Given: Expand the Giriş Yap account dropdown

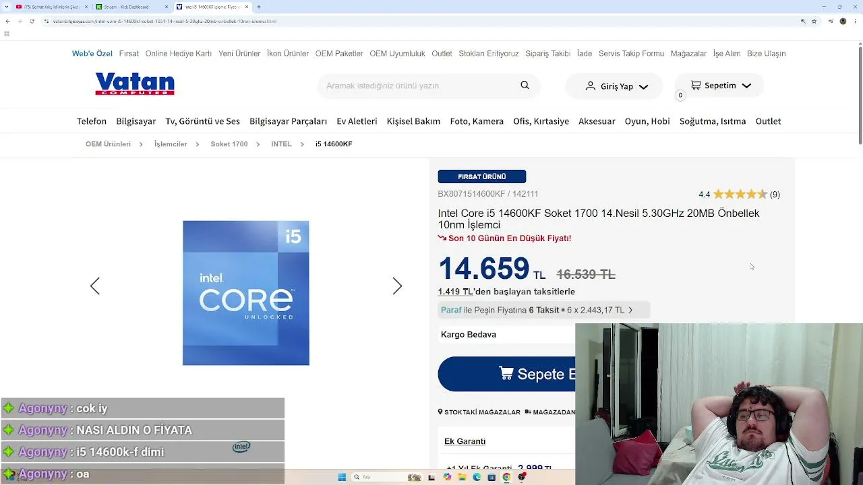Looking at the screenshot, I should [643, 86].
